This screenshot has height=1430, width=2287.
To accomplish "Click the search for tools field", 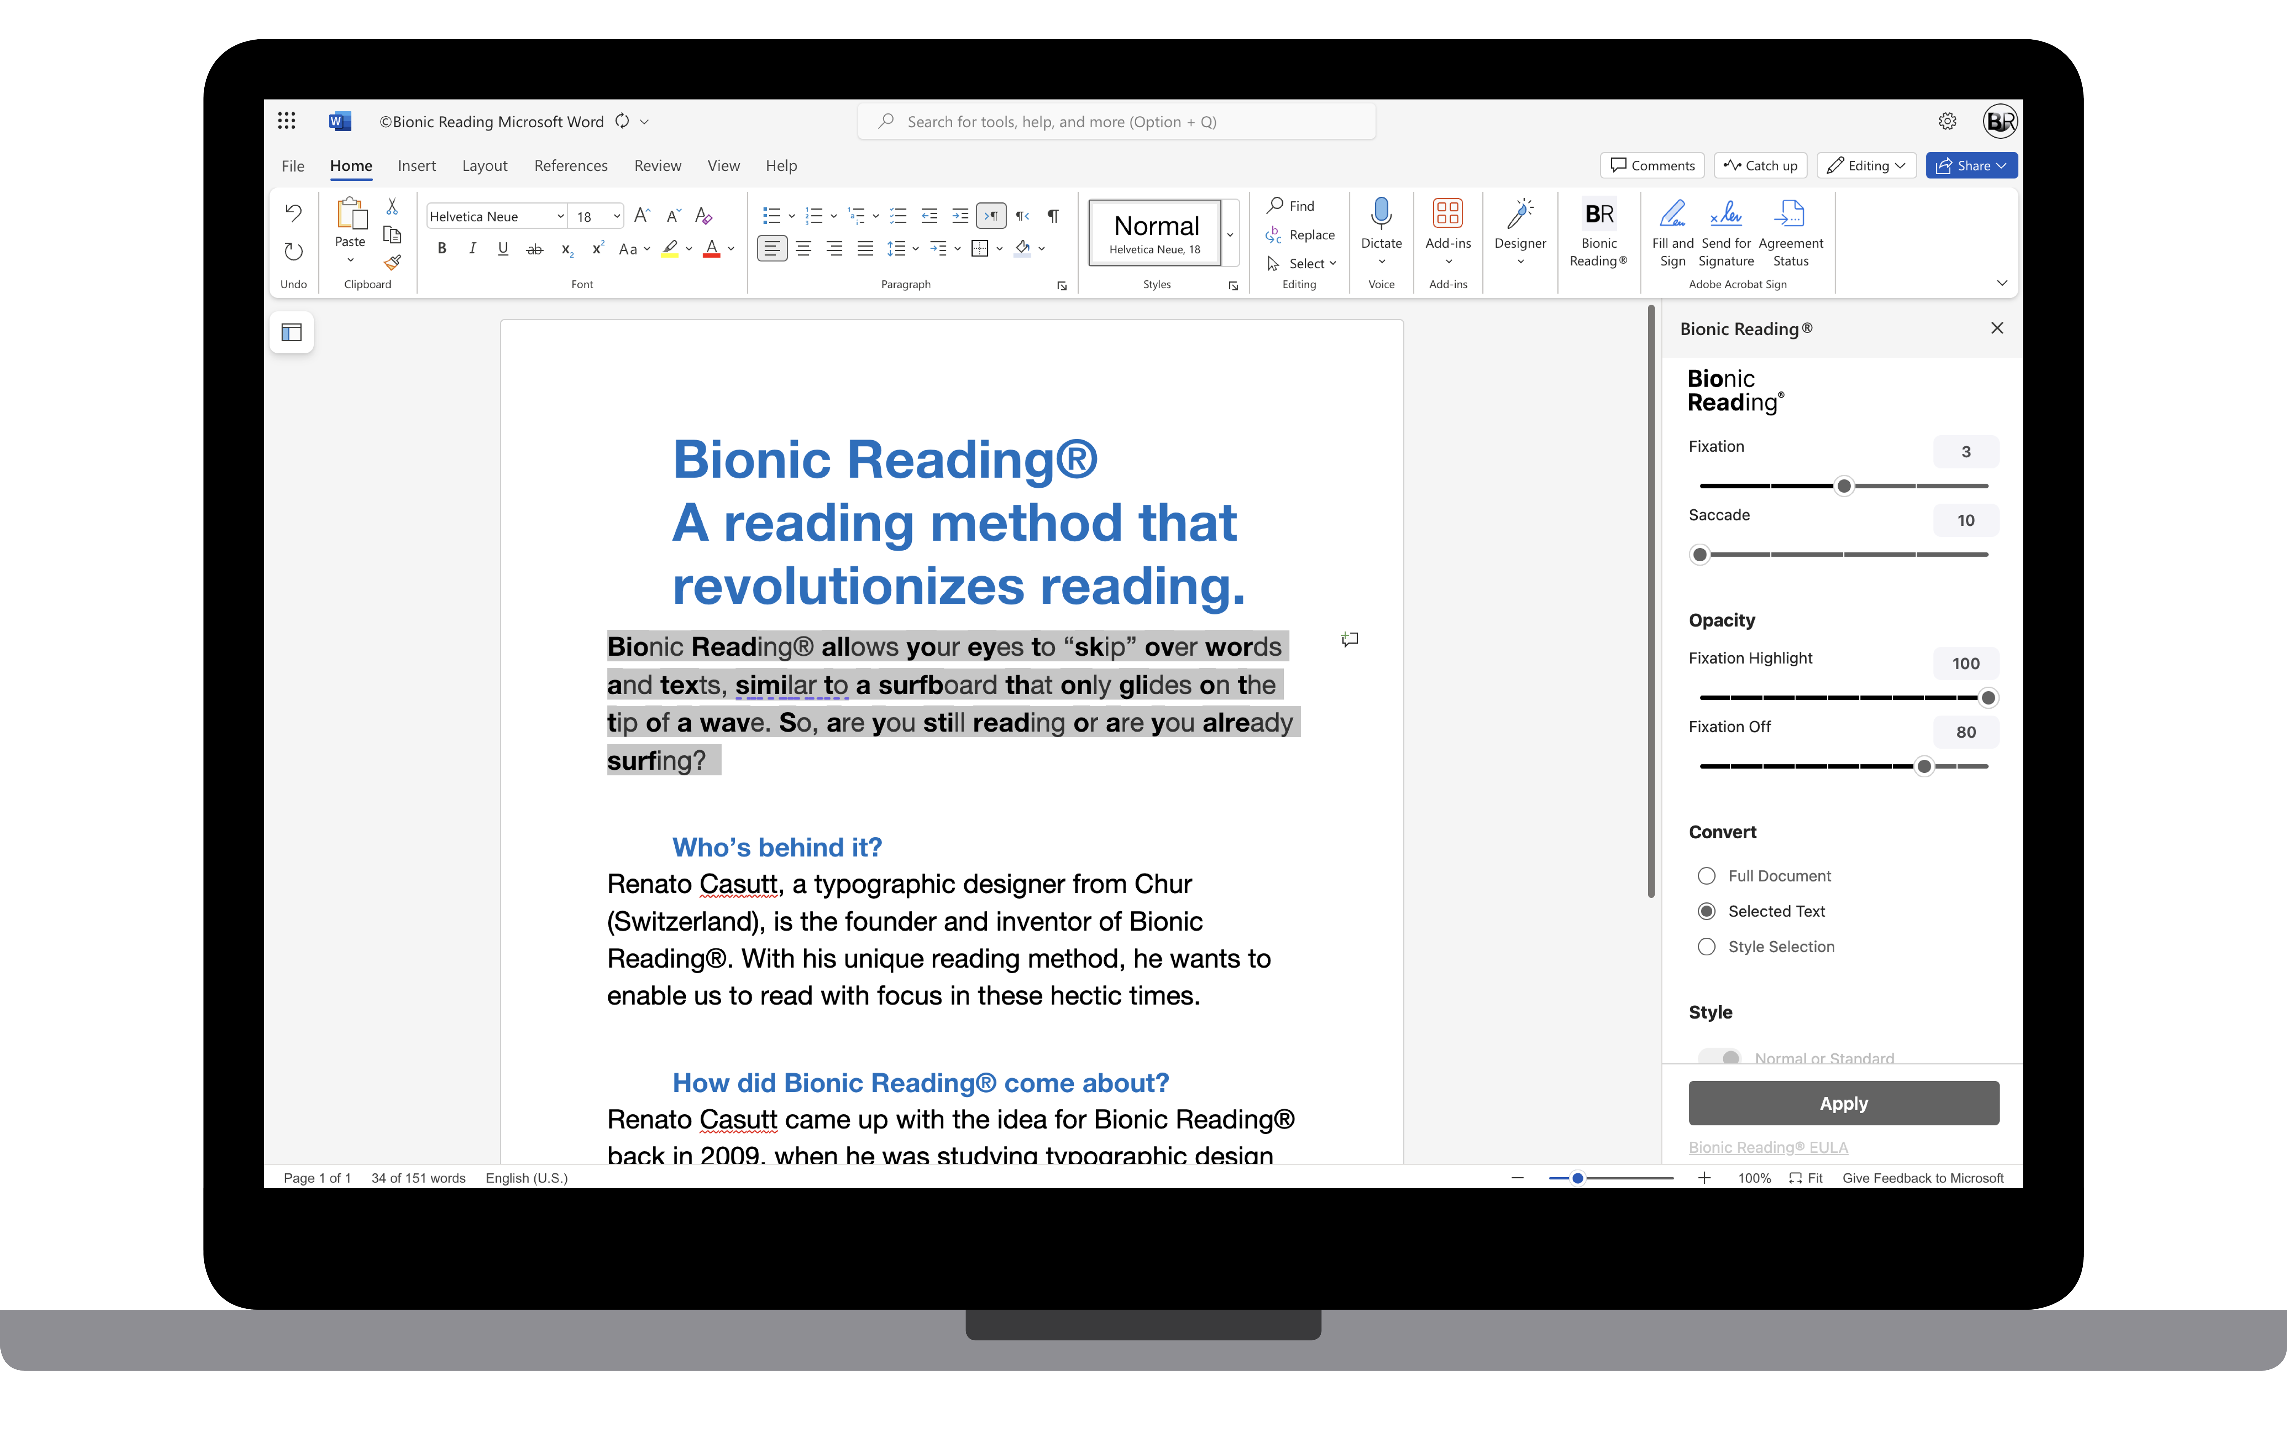I will (1116, 121).
